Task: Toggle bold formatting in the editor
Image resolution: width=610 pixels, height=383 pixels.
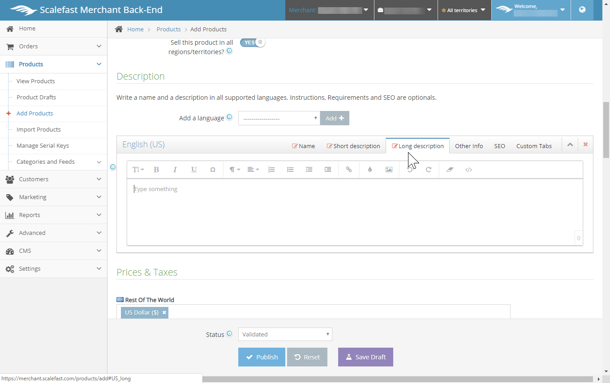Action: 156,170
